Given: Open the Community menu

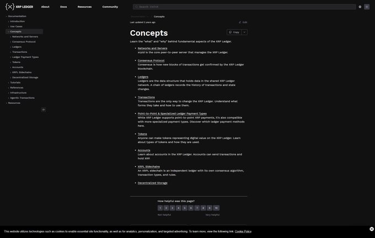Looking at the screenshot, I should [110, 7].
